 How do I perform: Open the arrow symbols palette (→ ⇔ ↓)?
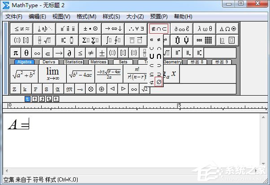114,28
